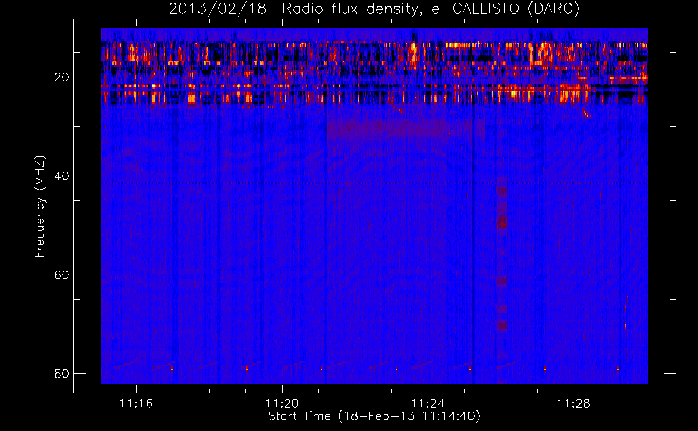698x431 pixels.
Task: Click the "11:16" time tick label
Action: pos(136,404)
